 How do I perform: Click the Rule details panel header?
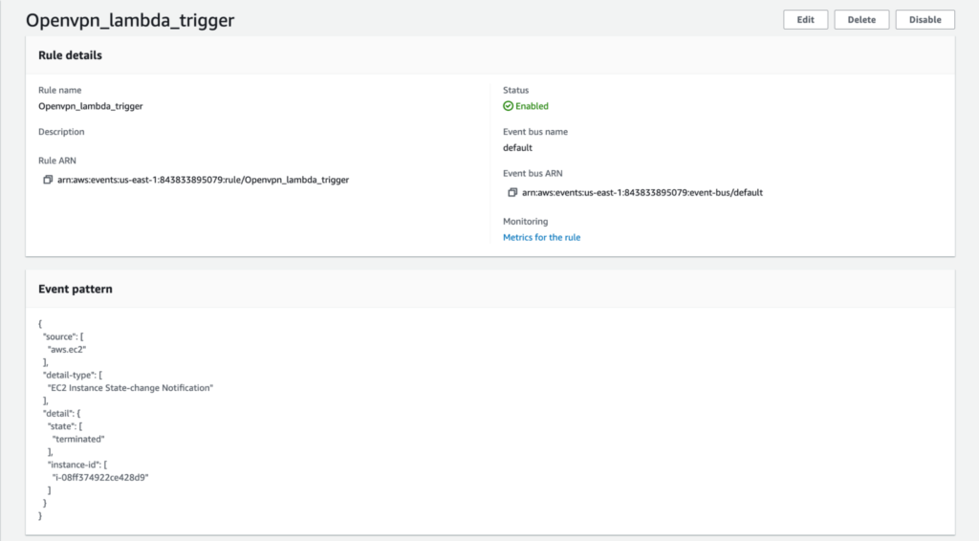coord(70,55)
